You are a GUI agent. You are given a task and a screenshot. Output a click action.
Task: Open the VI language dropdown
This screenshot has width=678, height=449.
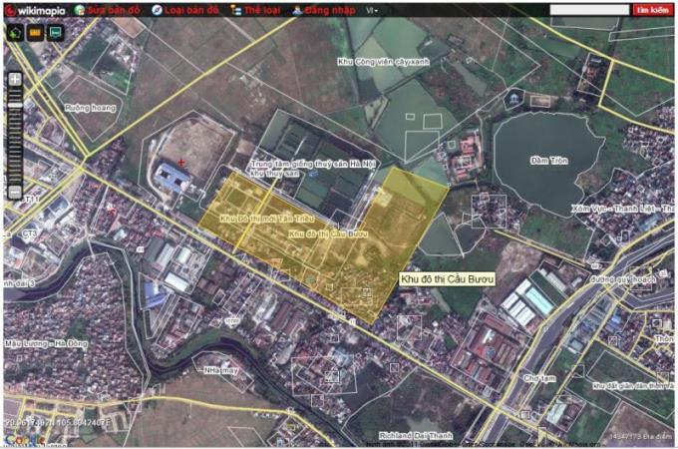coord(372,9)
